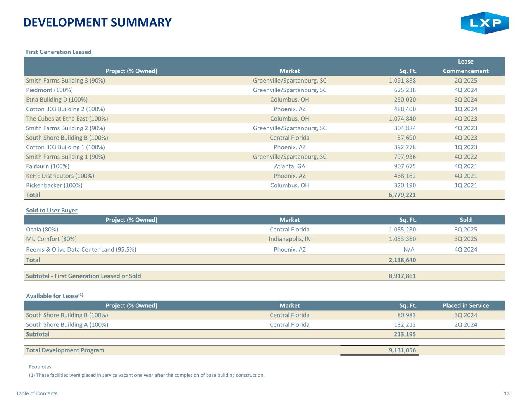Click the "First Generation Leased" section heading
This screenshot has width=529, height=409.
[59, 52]
